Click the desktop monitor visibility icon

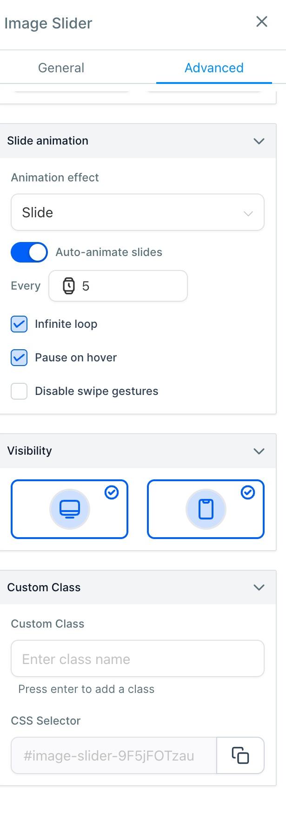(x=70, y=509)
